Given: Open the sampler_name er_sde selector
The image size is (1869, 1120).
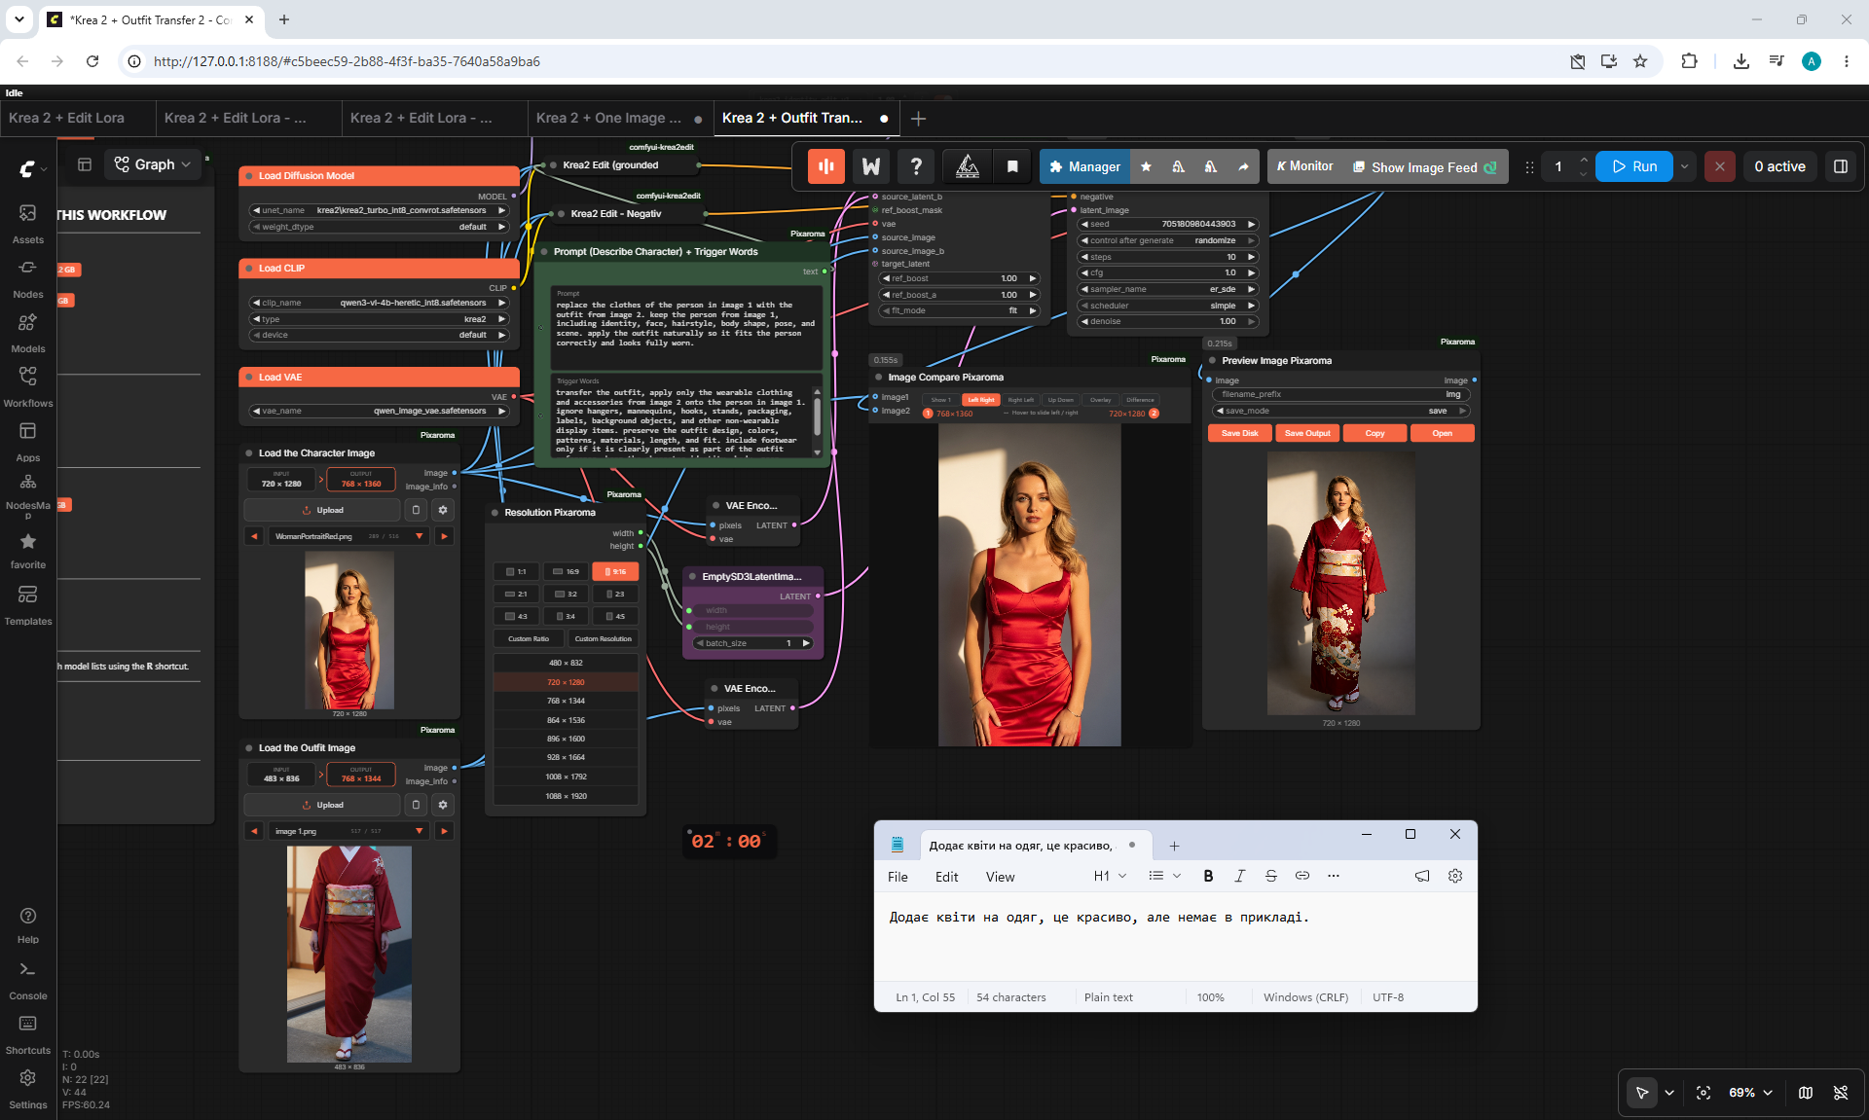Looking at the screenshot, I should pyautogui.click(x=1169, y=289).
